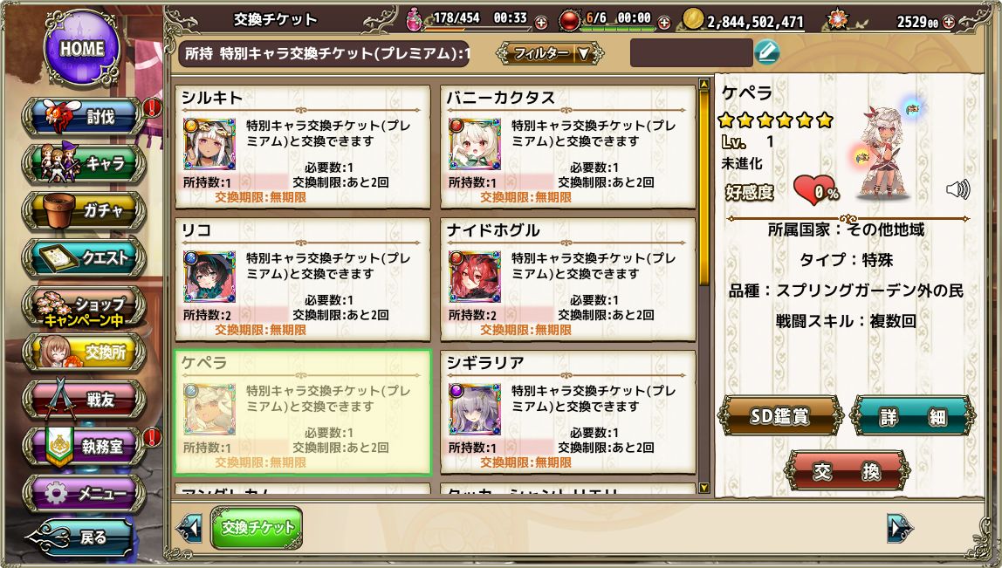Open the クエスト menu item
Viewport: 1002px width, 568px height.
(x=84, y=257)
